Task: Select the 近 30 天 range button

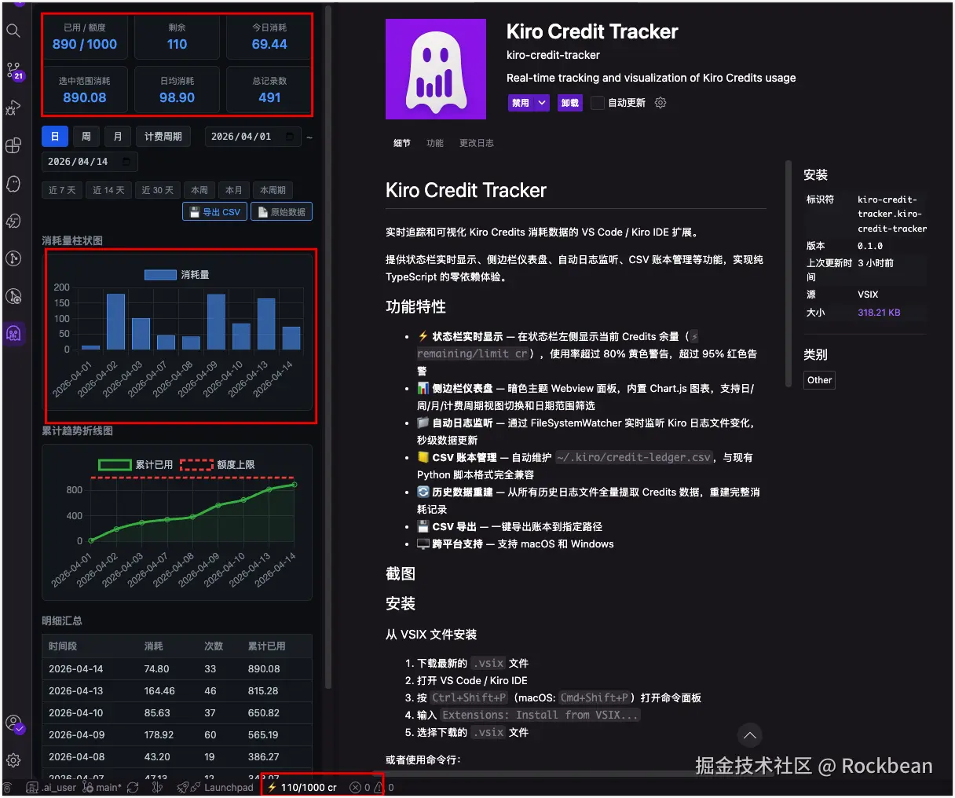Action: (x=157, y=190)
